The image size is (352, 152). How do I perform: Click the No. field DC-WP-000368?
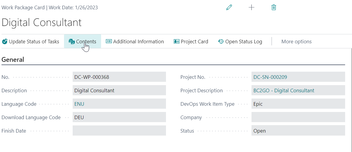pos(119,77)
